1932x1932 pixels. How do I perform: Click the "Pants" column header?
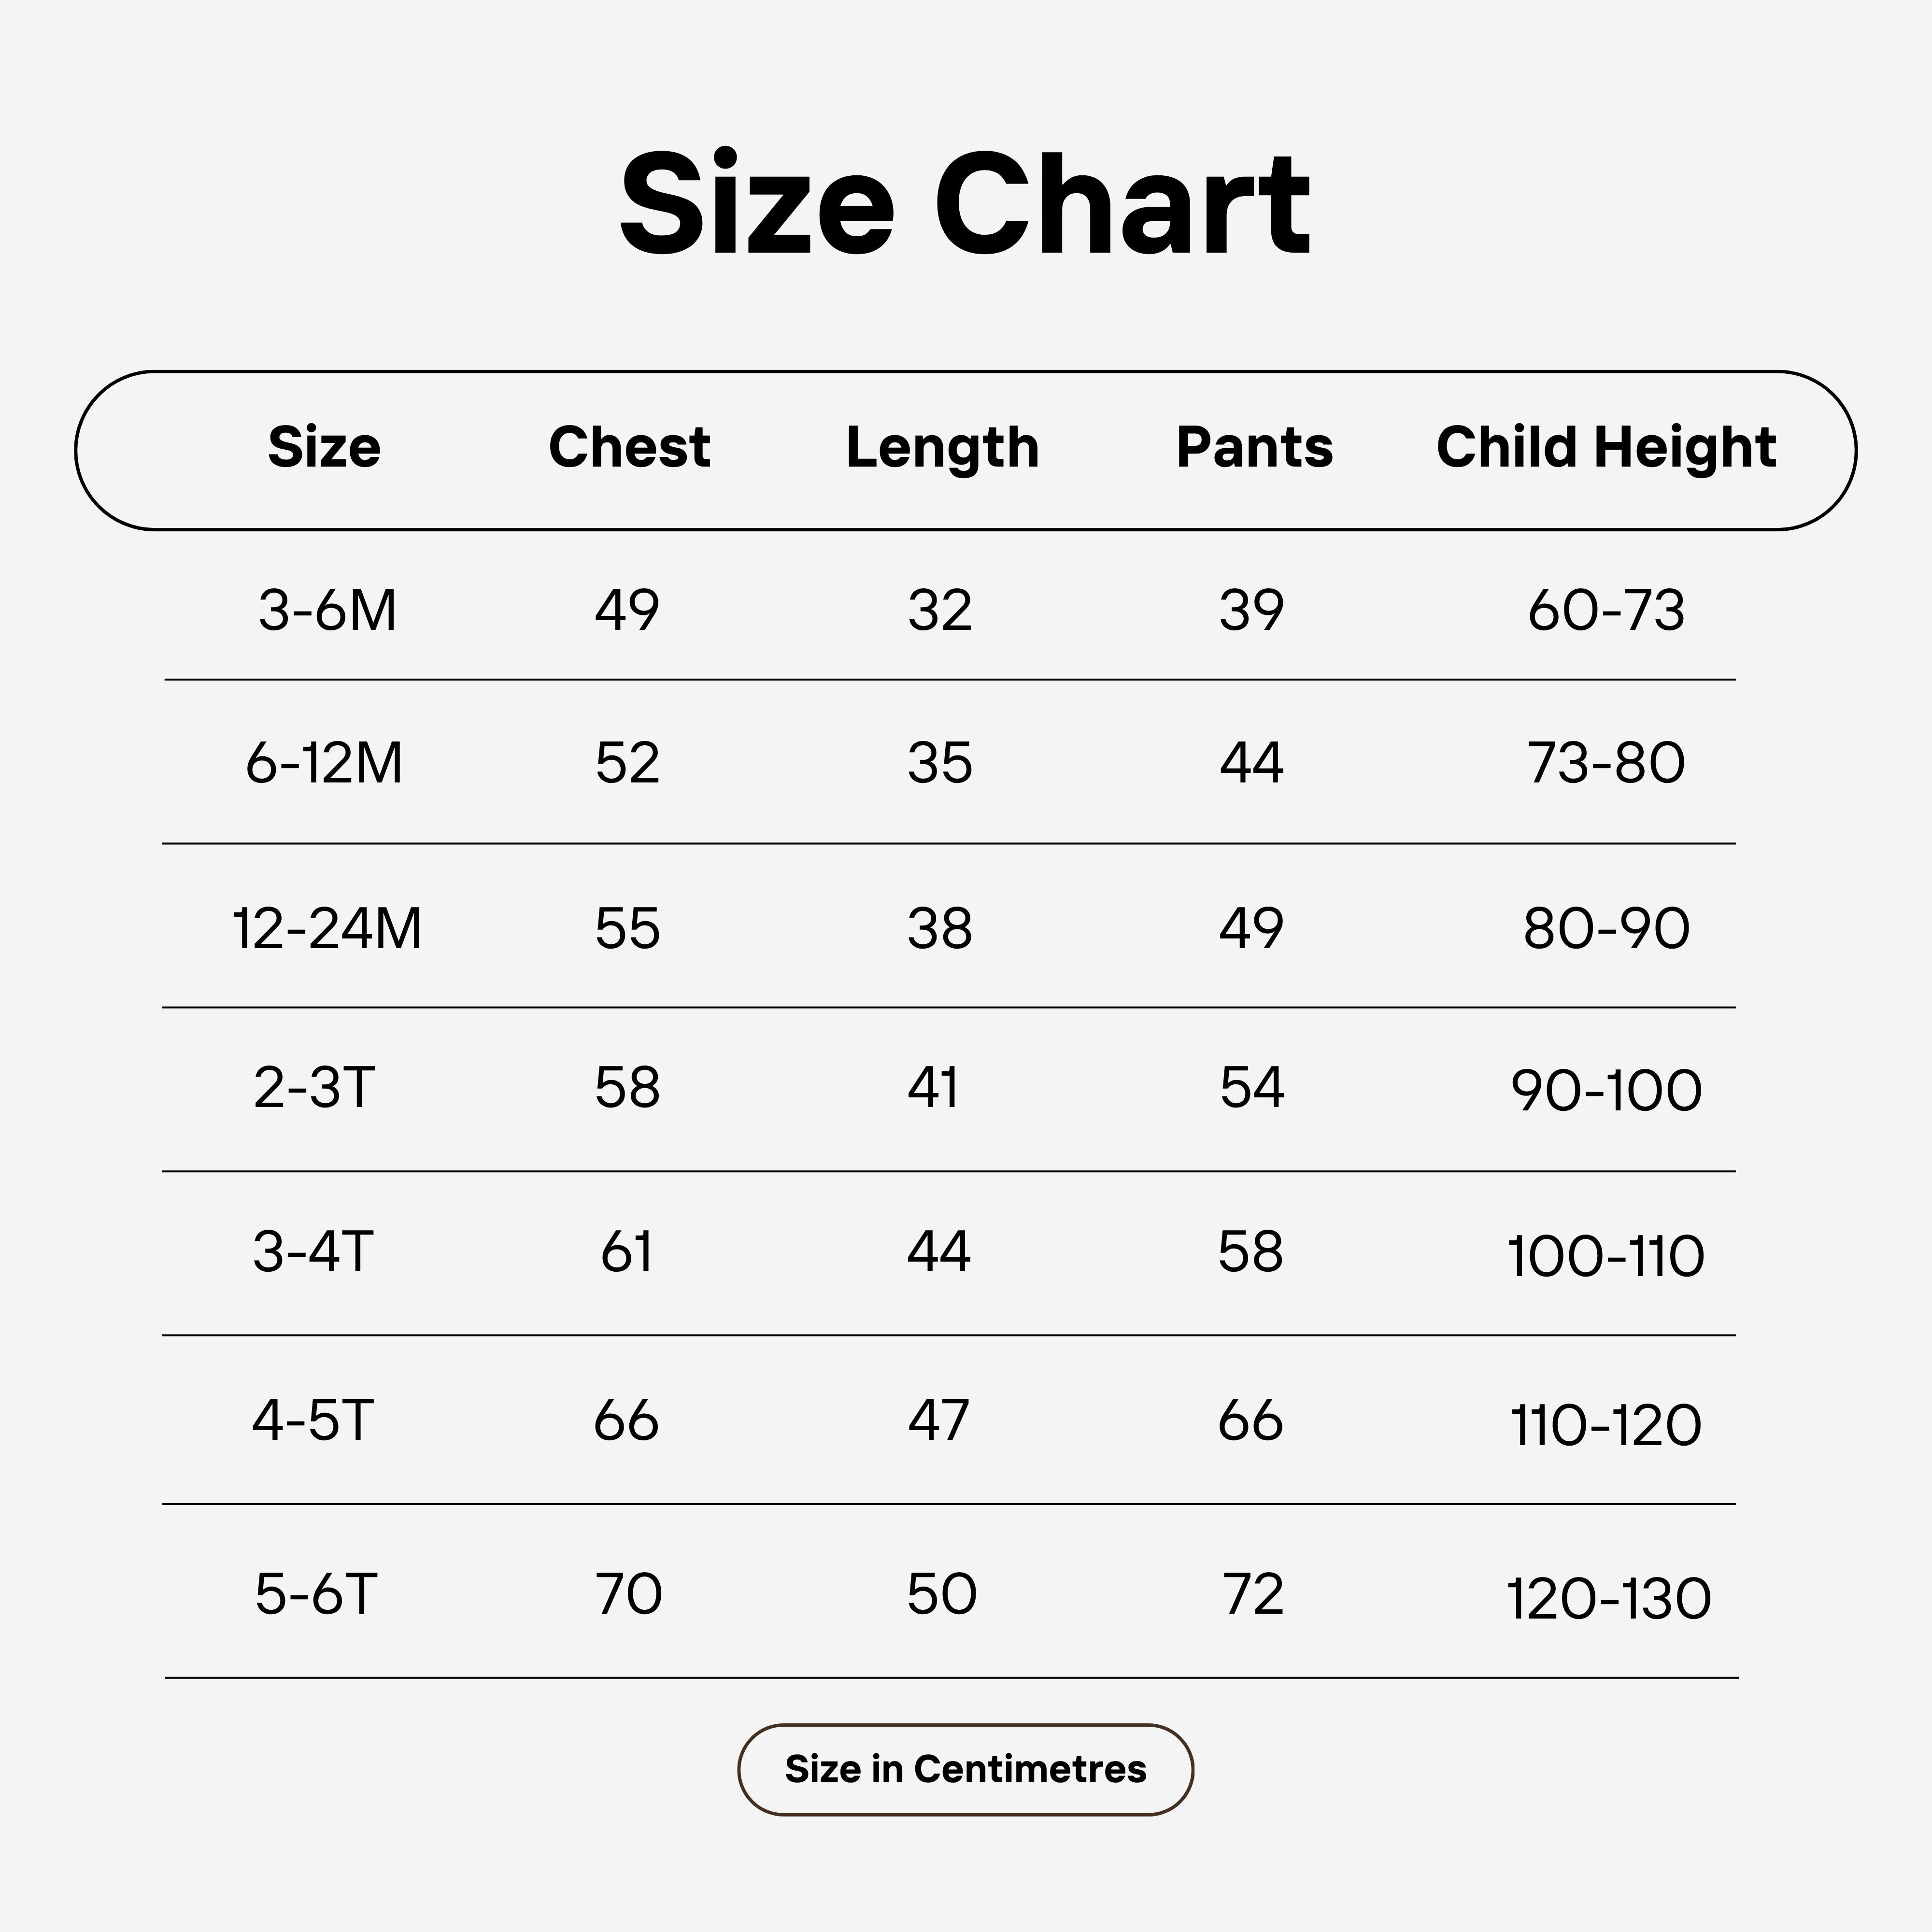(1254, 447)
